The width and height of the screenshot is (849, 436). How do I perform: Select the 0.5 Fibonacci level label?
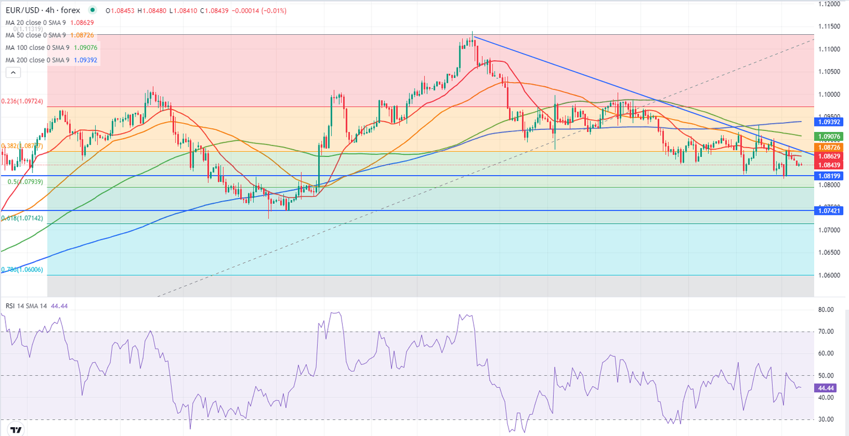click(x=25, y=182)
